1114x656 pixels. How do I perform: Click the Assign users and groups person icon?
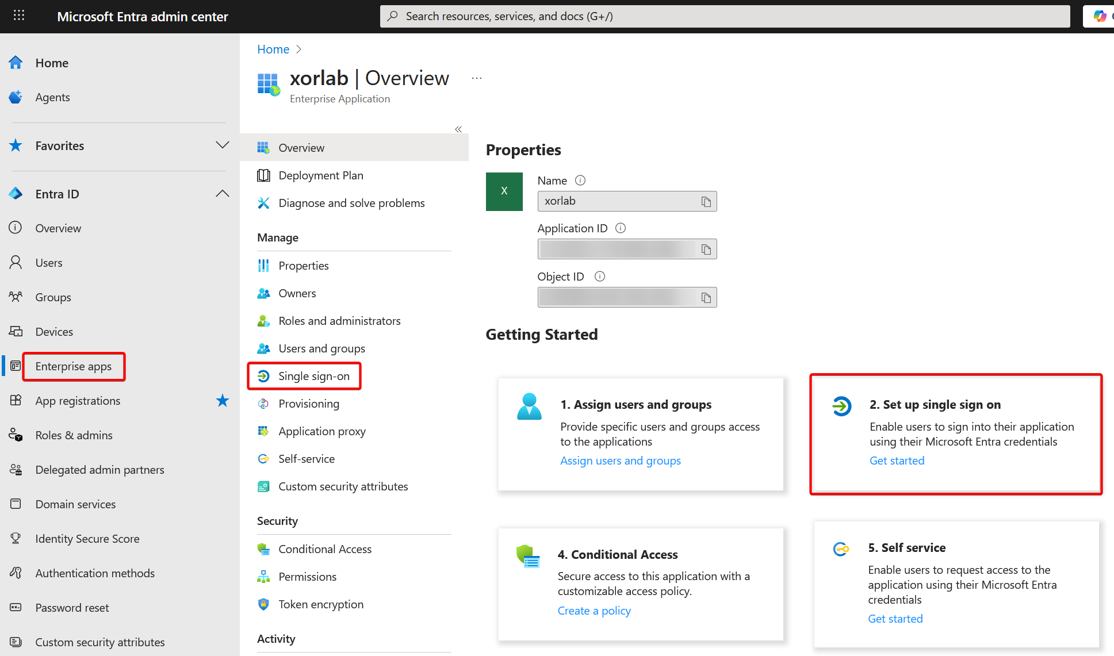529,406
